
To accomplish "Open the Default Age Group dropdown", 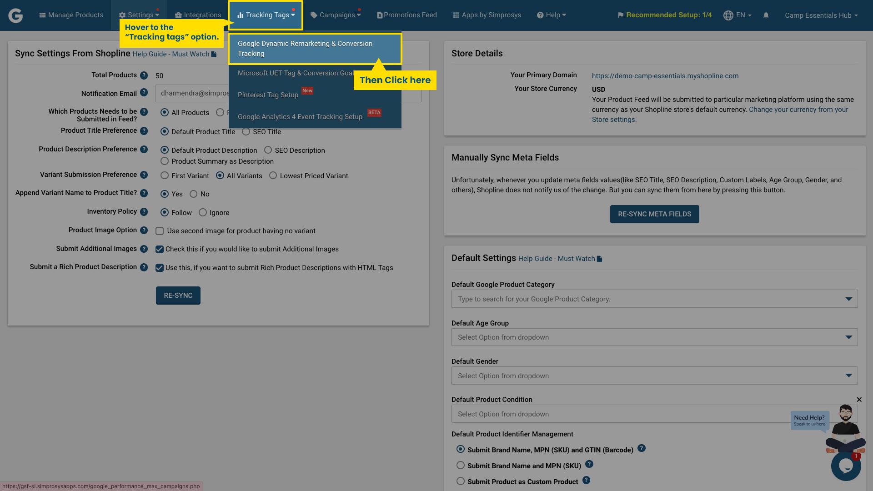I will tap(654, 337).
